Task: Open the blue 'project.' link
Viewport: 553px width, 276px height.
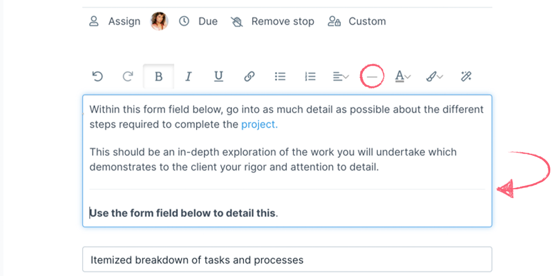Action: pos(259,125)
